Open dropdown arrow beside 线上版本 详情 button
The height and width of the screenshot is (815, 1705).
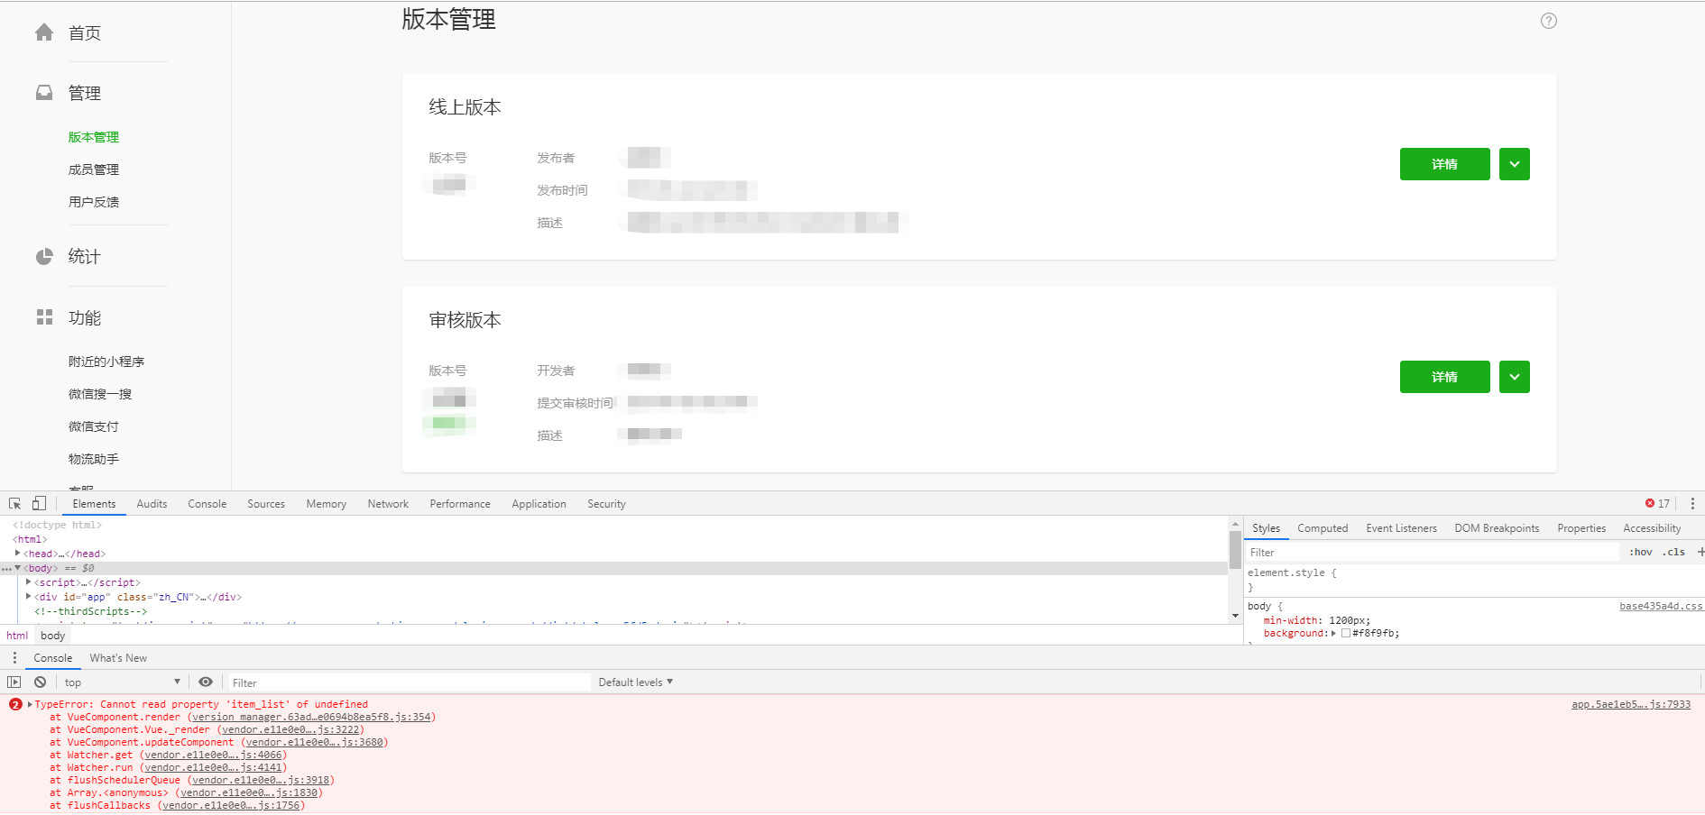point(1515,164)
